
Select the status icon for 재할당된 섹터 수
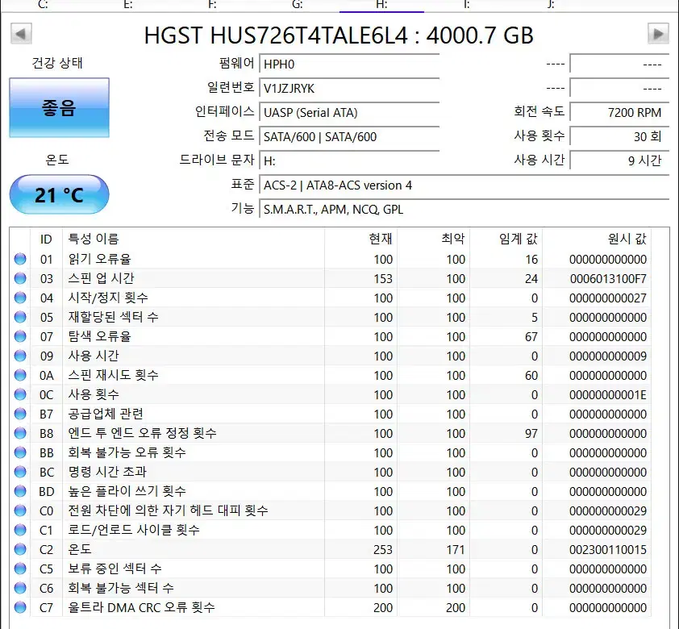(20, 318)
